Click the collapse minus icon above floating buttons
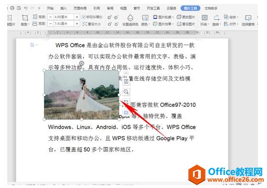 coord(126,73)
